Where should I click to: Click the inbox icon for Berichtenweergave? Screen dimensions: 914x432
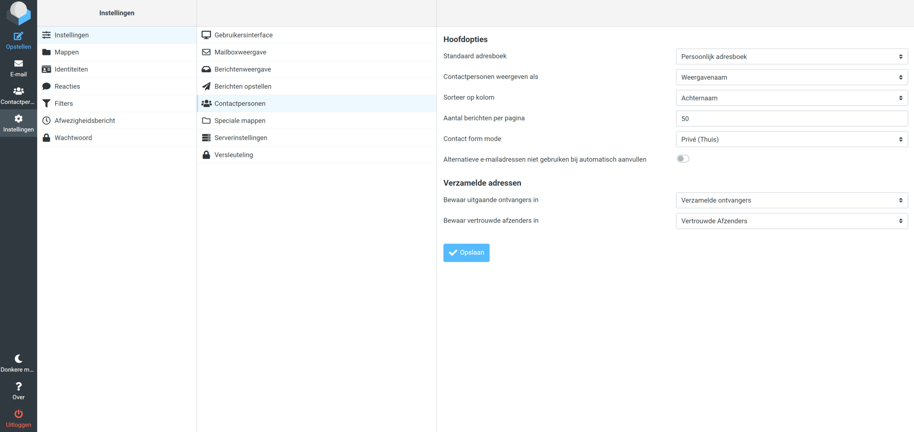[206, 69]
